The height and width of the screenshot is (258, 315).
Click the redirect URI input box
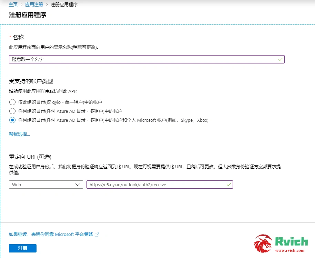pos(157,185)
